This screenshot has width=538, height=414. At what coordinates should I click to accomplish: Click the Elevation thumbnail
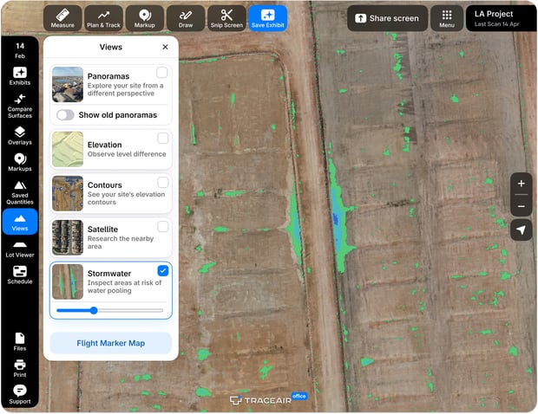click(68, 149)
